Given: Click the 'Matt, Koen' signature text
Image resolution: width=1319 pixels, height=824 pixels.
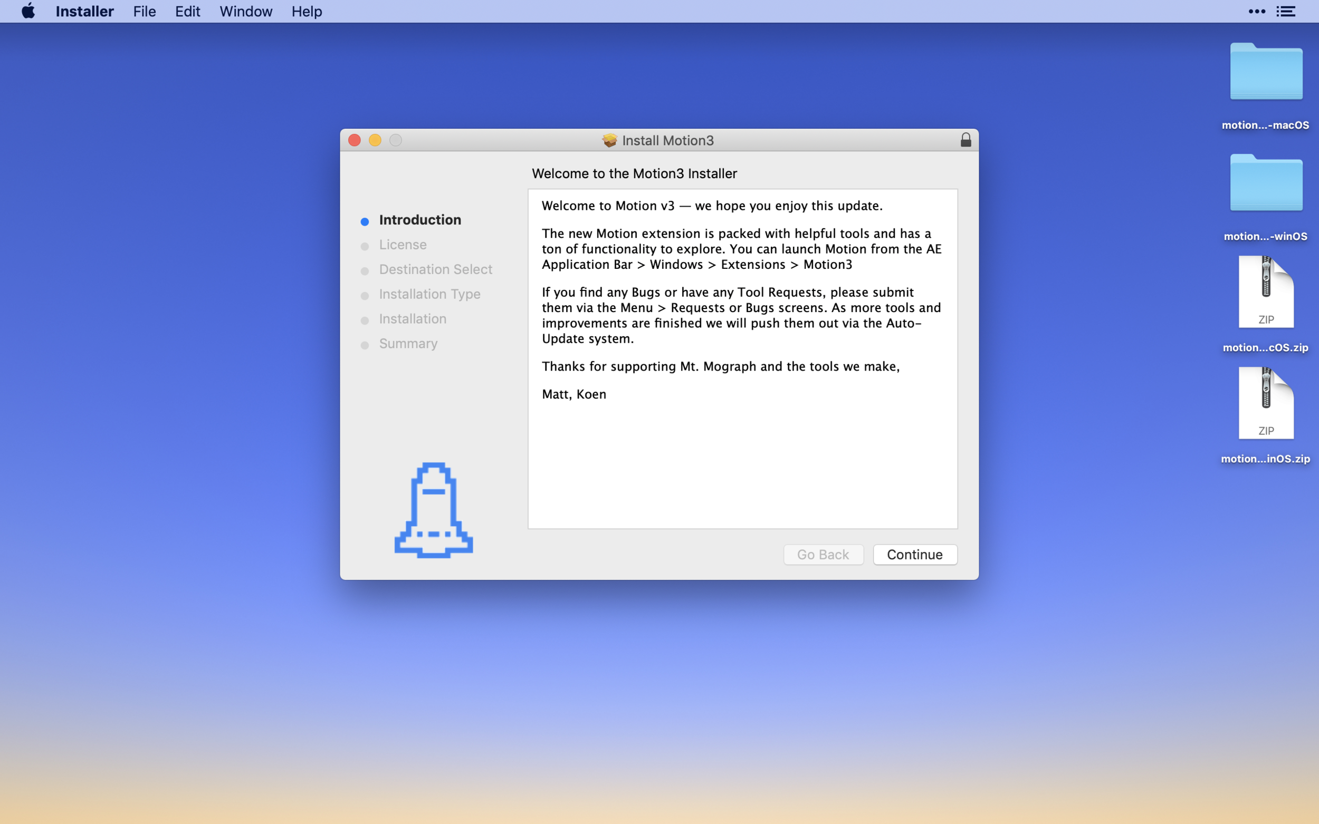Looking at the screenshot, I should click(574, 394).
